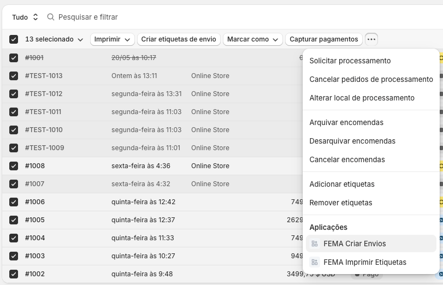The image size is (443, 285).
Task: Uncheck order #1003 checkbox
Action: pyautogui.click(x=14, y=256)
